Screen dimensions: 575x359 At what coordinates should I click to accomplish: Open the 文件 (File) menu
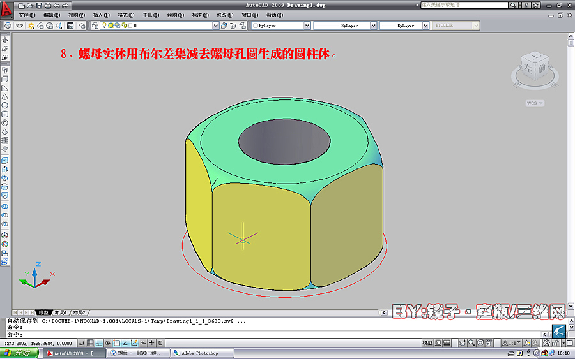[27, 15]
